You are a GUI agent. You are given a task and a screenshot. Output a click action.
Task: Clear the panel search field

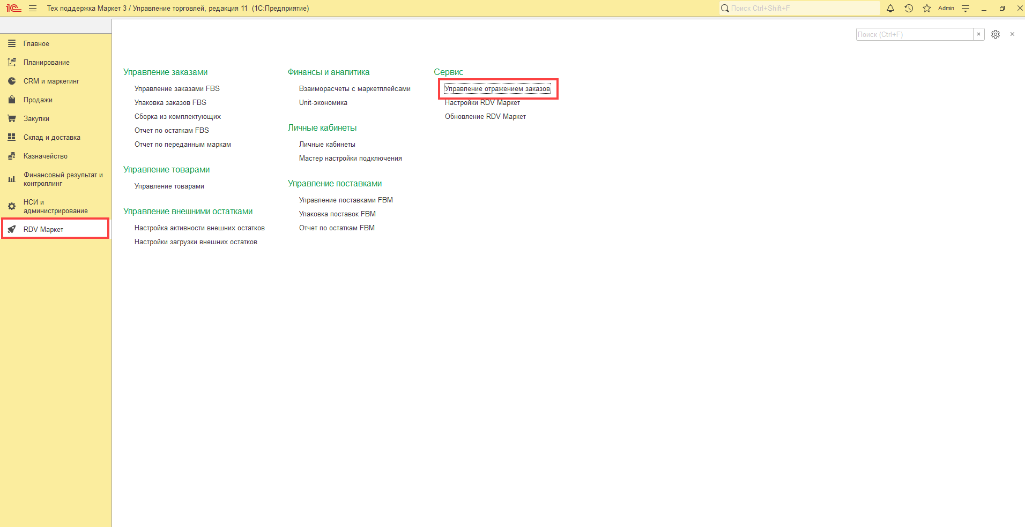click(x=979, y=34)
